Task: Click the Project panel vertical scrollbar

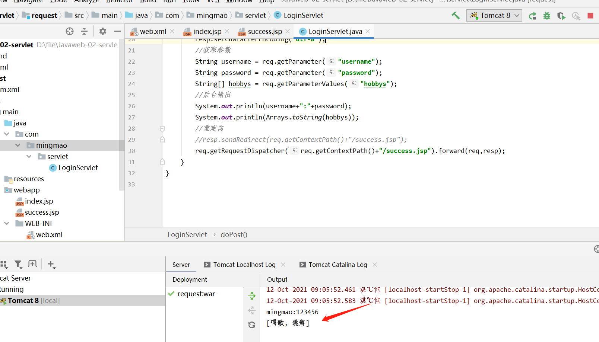Action: pos(121,115)
